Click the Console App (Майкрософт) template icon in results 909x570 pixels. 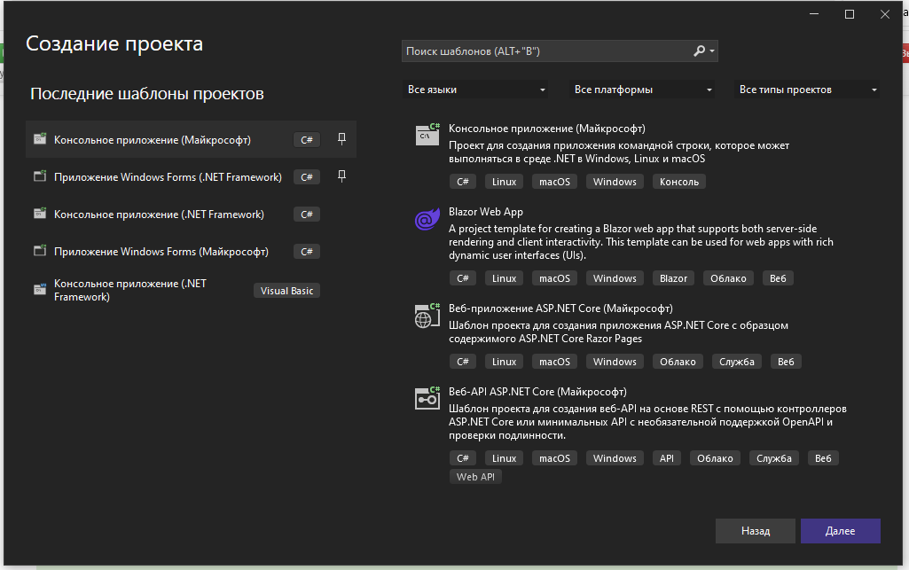pos(427,135)
